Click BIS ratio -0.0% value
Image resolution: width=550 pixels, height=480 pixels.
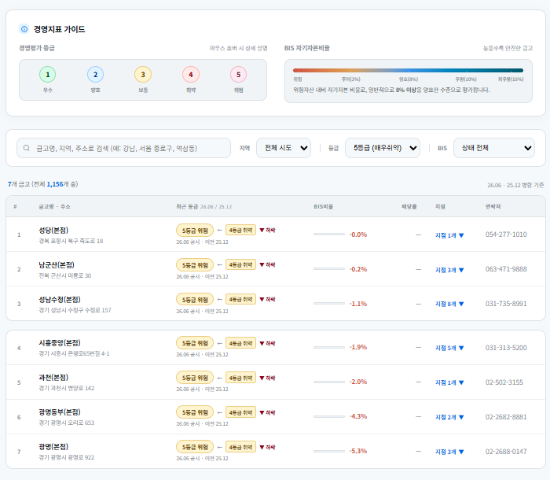pyautogui.click(x=358, y=234)
